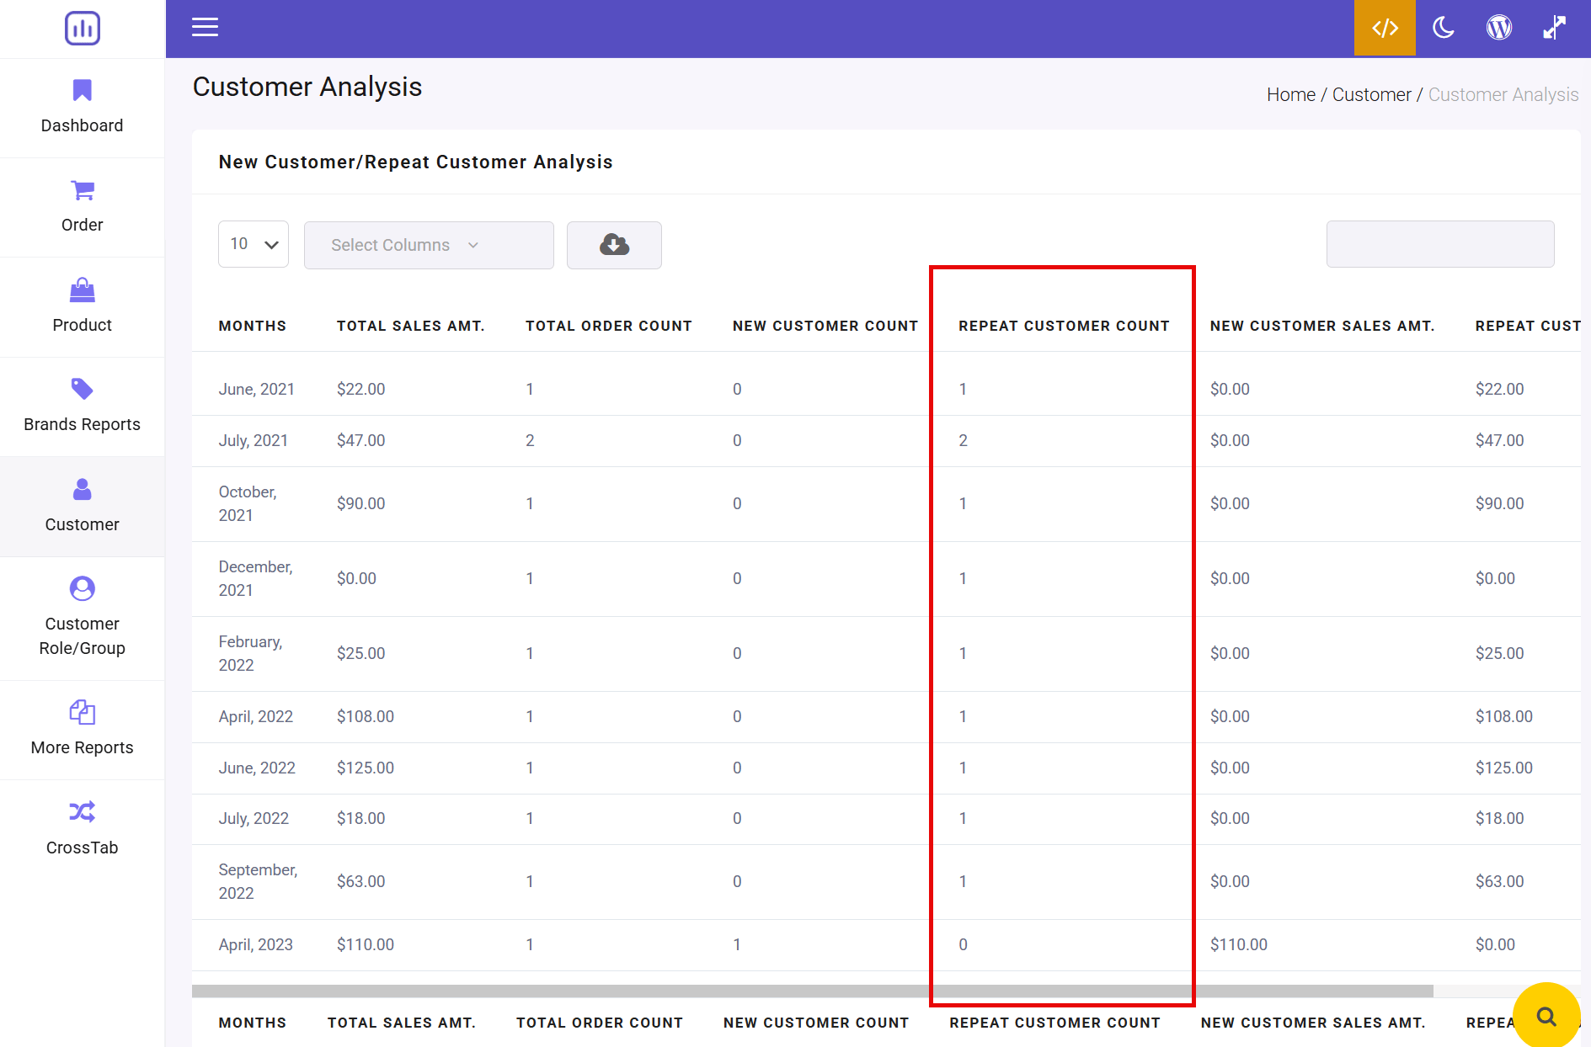Open the More Reports section
Screen dimensions: 1591x1047
pos(82,728)
